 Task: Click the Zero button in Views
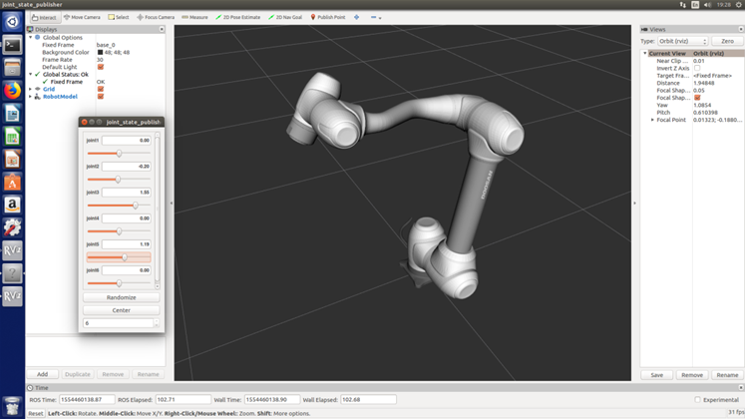click(x=726, y=41)
